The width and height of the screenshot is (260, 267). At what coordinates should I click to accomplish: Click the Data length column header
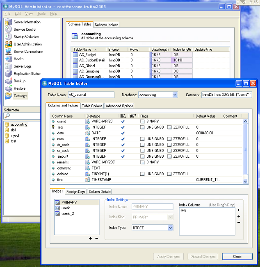coord(160,50)
